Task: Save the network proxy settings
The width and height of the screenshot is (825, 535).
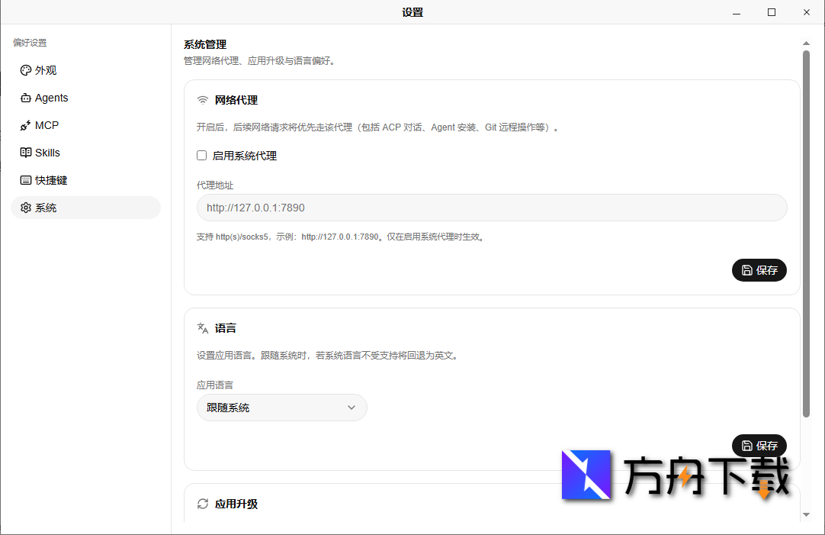Action: click(x=759, y=270)
